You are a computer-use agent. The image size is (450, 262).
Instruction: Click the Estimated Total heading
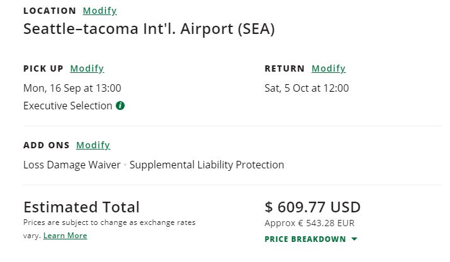[x=81, y=207]
